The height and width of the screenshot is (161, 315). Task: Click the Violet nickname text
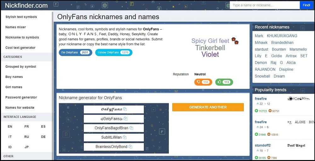(210, 54)
